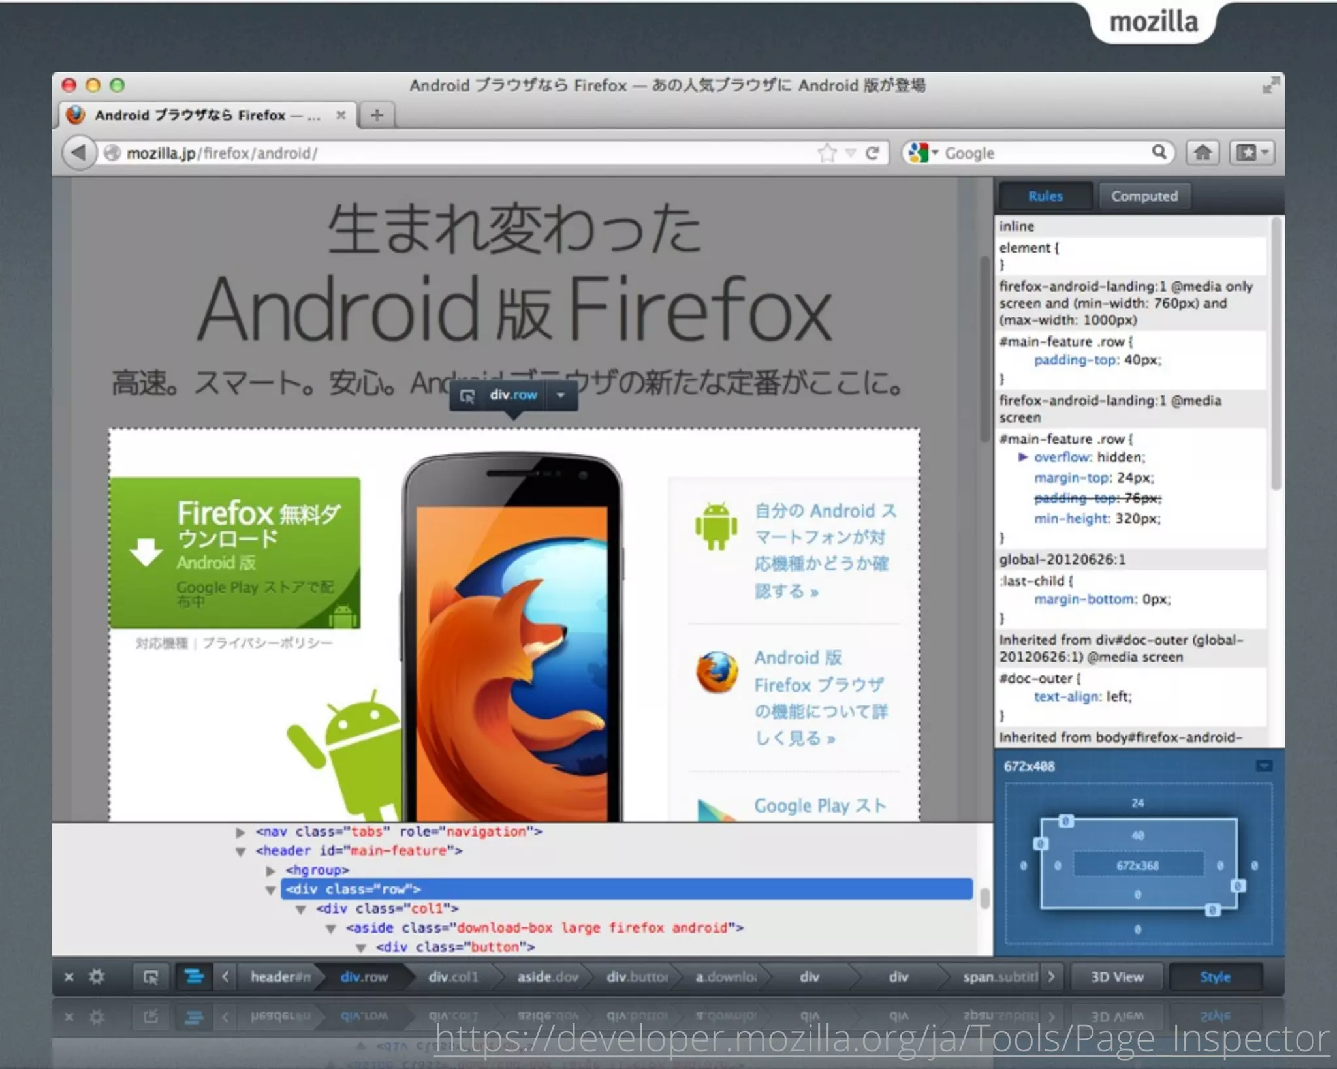
Task: Collapse the aside download-box node
Action: [331, 928]
